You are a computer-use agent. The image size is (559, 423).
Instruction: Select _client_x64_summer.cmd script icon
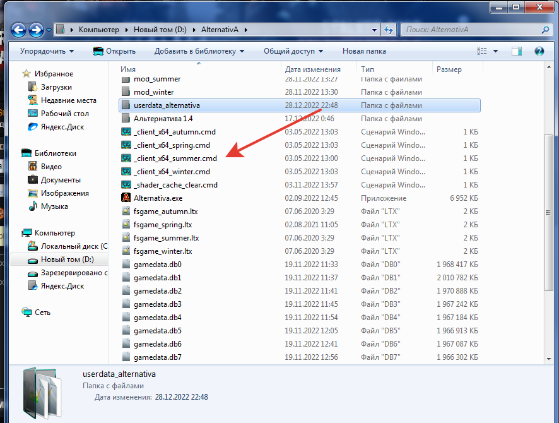point(126,158)
